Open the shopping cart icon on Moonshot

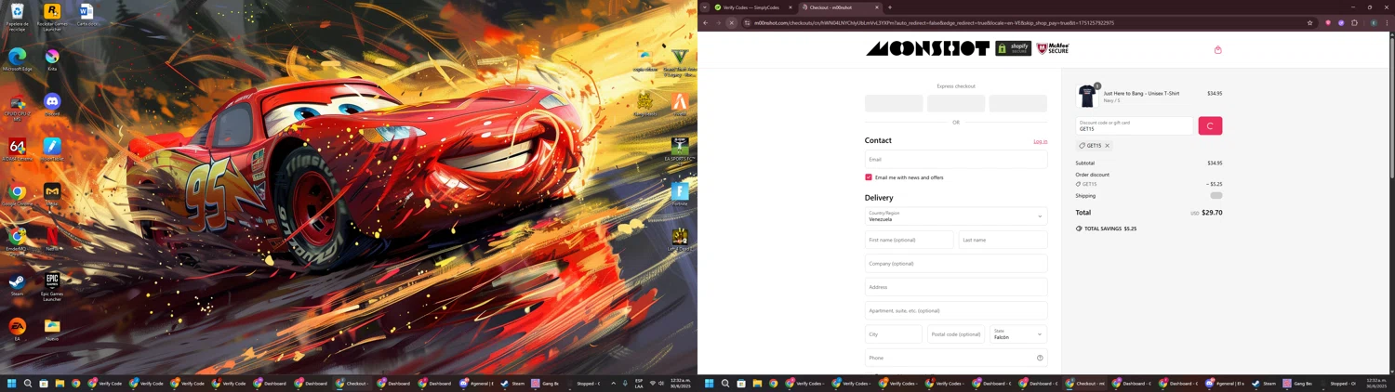pyautogui.click(x=1217, y=50)
